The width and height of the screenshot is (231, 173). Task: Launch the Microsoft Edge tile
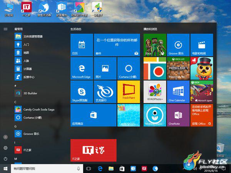82,68
